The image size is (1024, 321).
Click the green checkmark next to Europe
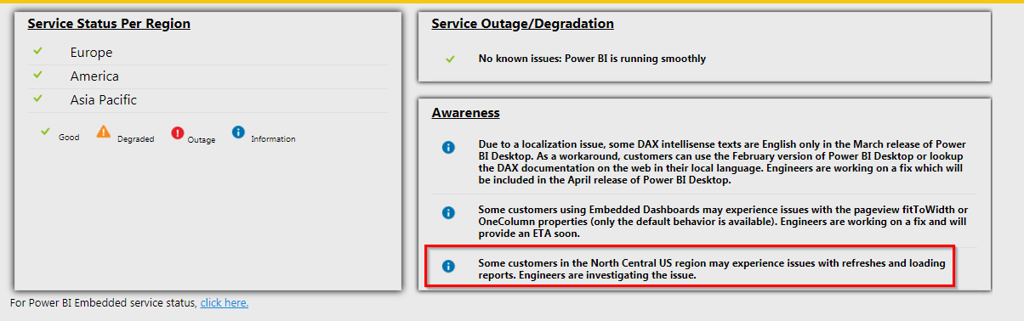pos(37,52)
